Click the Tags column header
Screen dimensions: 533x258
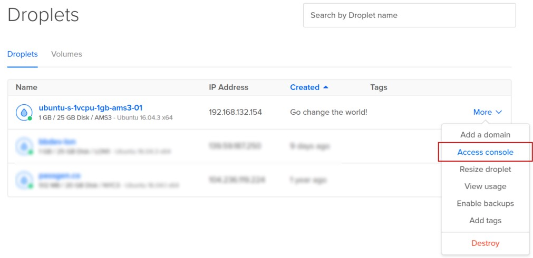pos(379,87)
